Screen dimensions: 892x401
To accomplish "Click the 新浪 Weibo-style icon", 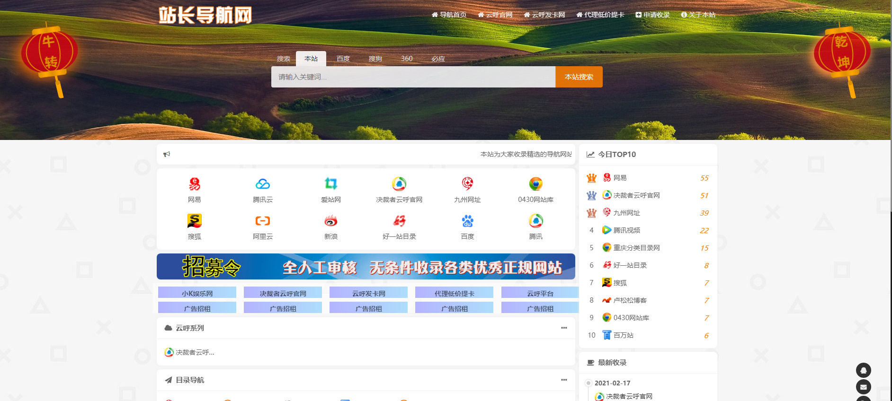I will pos(330,221).
